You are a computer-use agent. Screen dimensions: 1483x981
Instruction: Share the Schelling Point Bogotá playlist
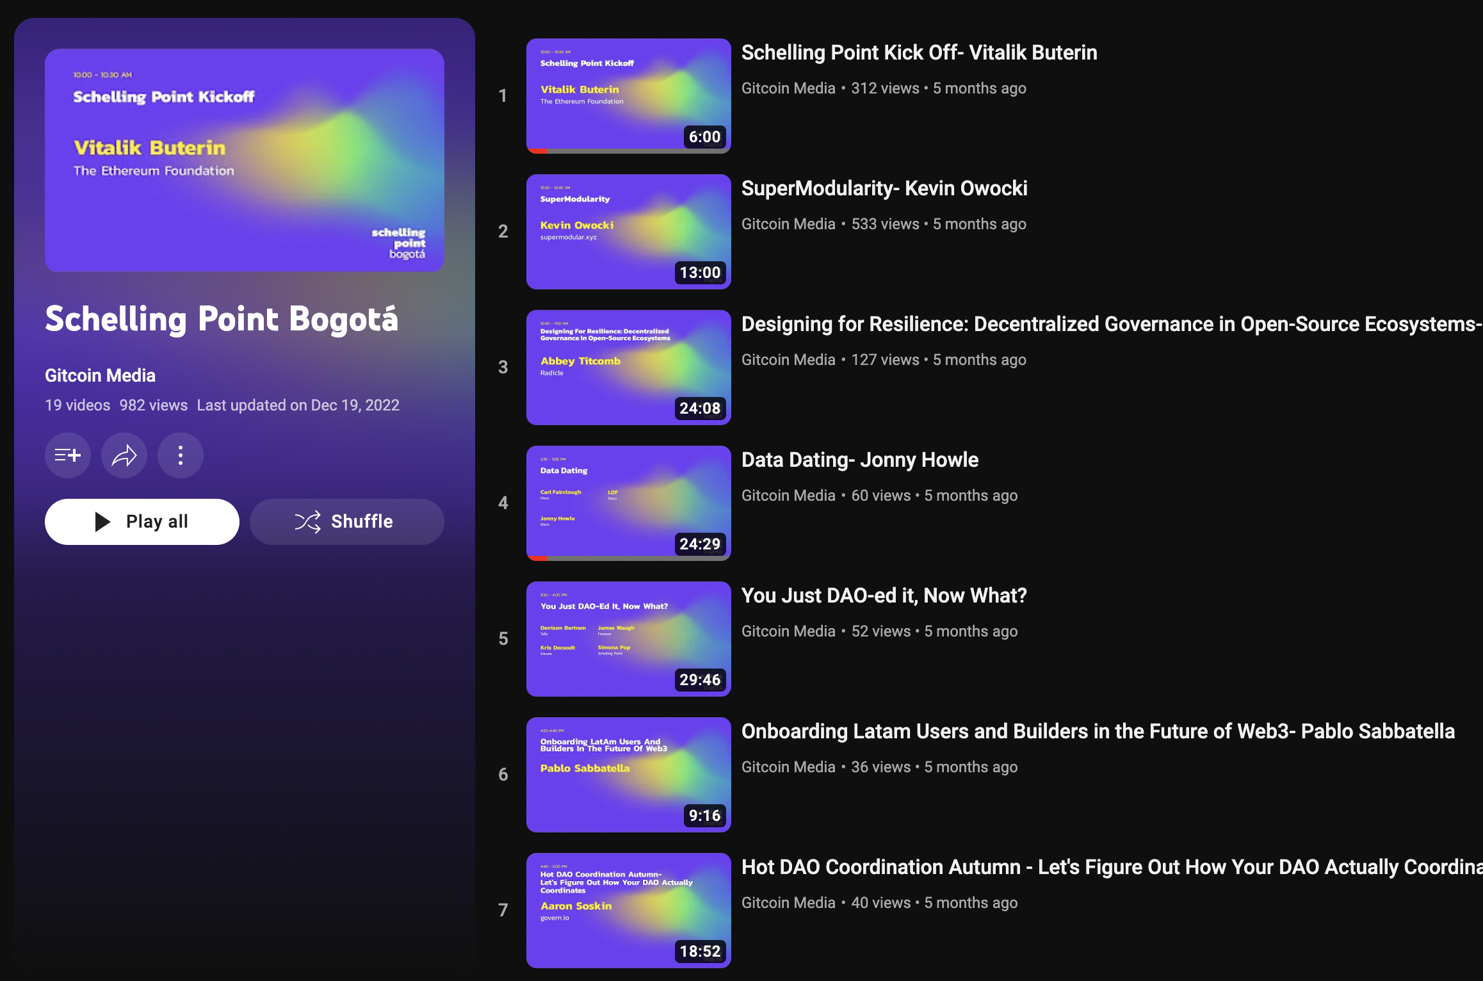(124, 455)
